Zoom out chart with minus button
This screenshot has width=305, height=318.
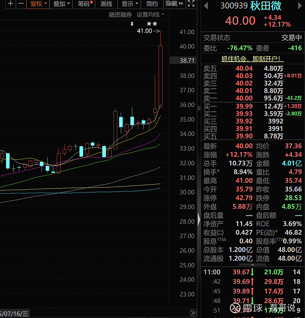pyautogui.click(x=21, y=4)
